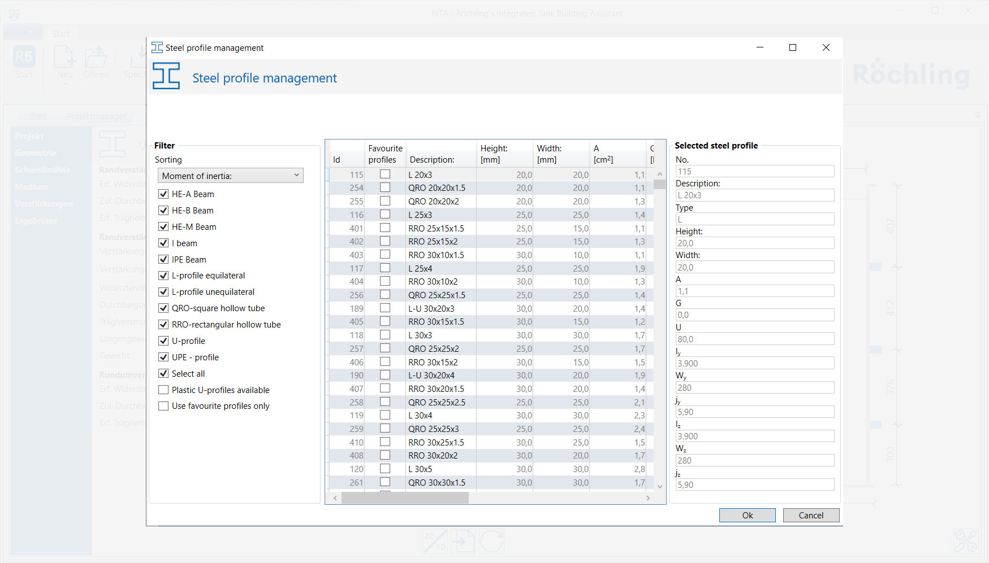Click the Description field showing L 20x3

point(754,195)
